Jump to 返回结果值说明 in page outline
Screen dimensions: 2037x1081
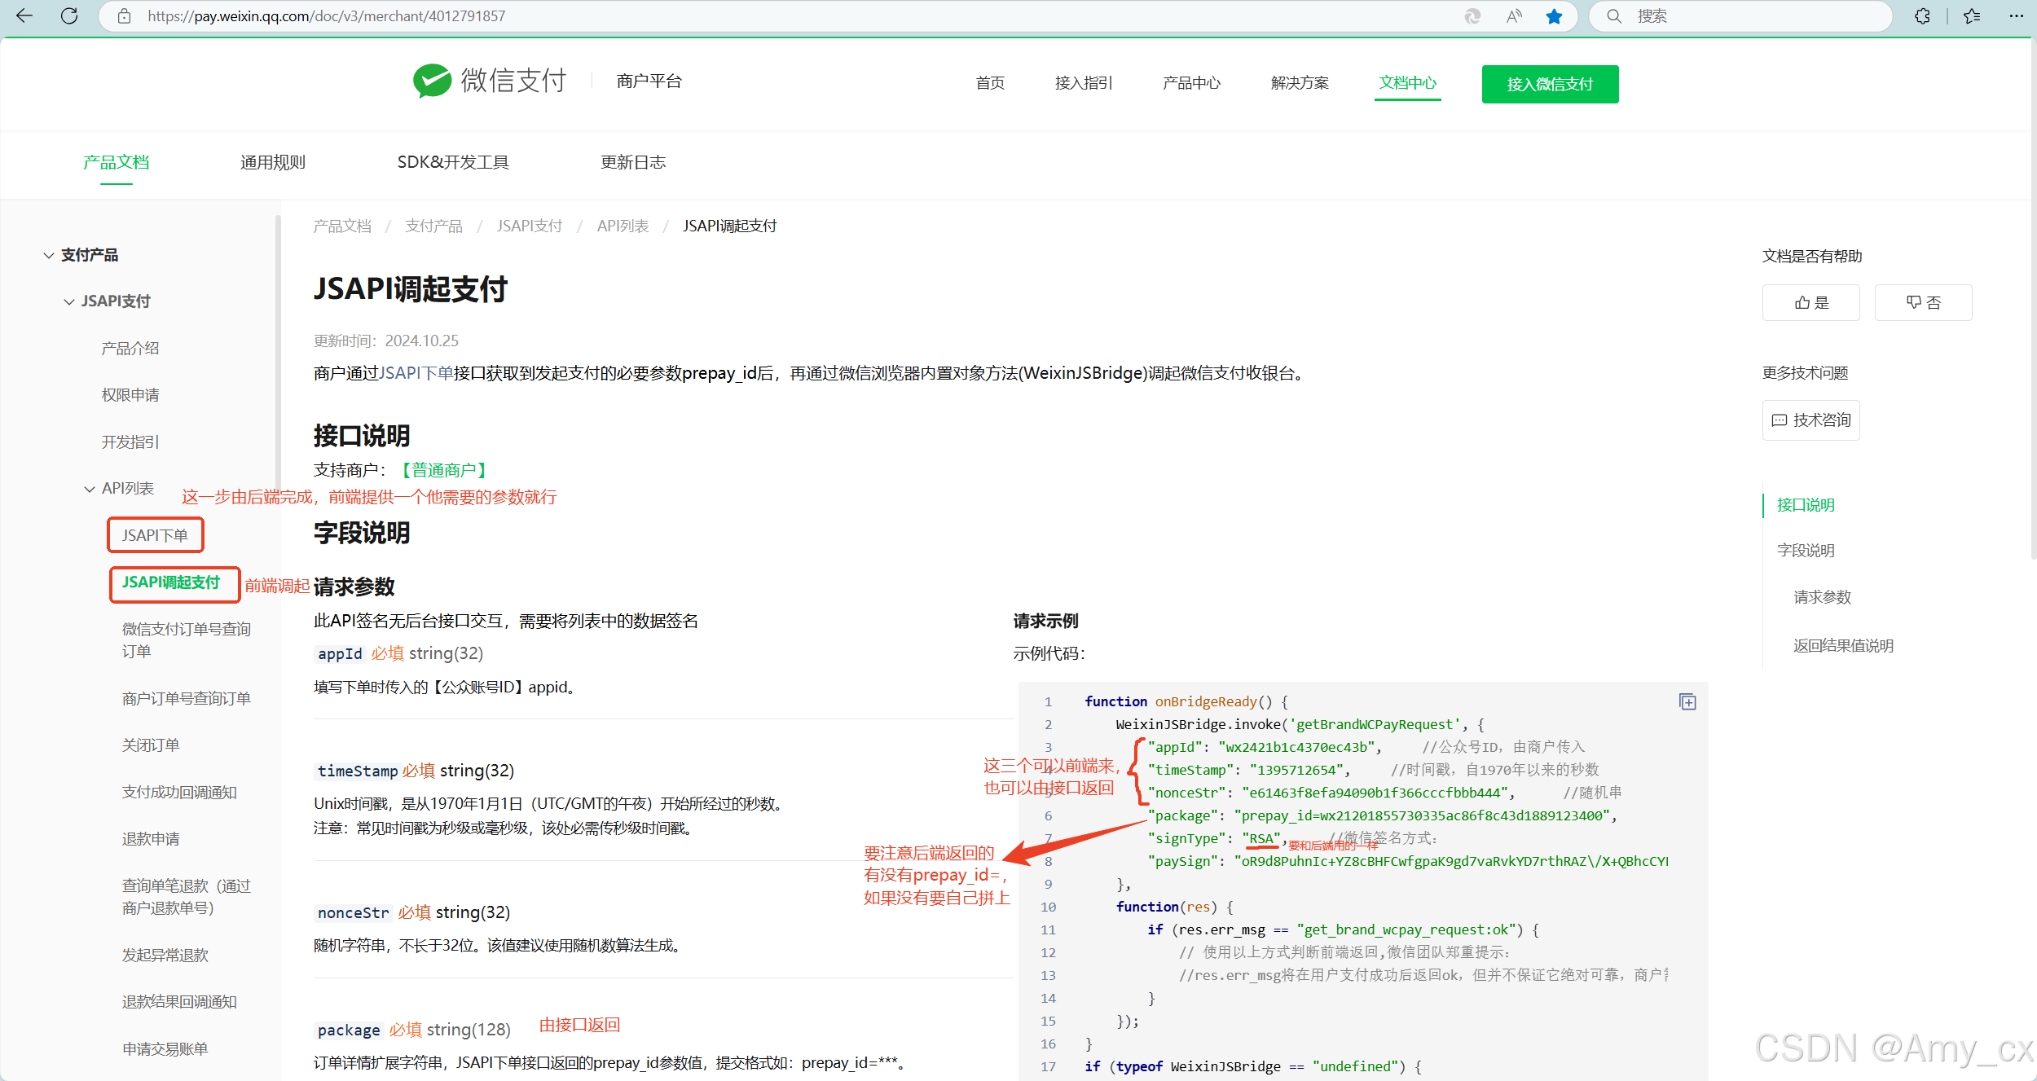pyautogui.click(x=1843, y=646)
